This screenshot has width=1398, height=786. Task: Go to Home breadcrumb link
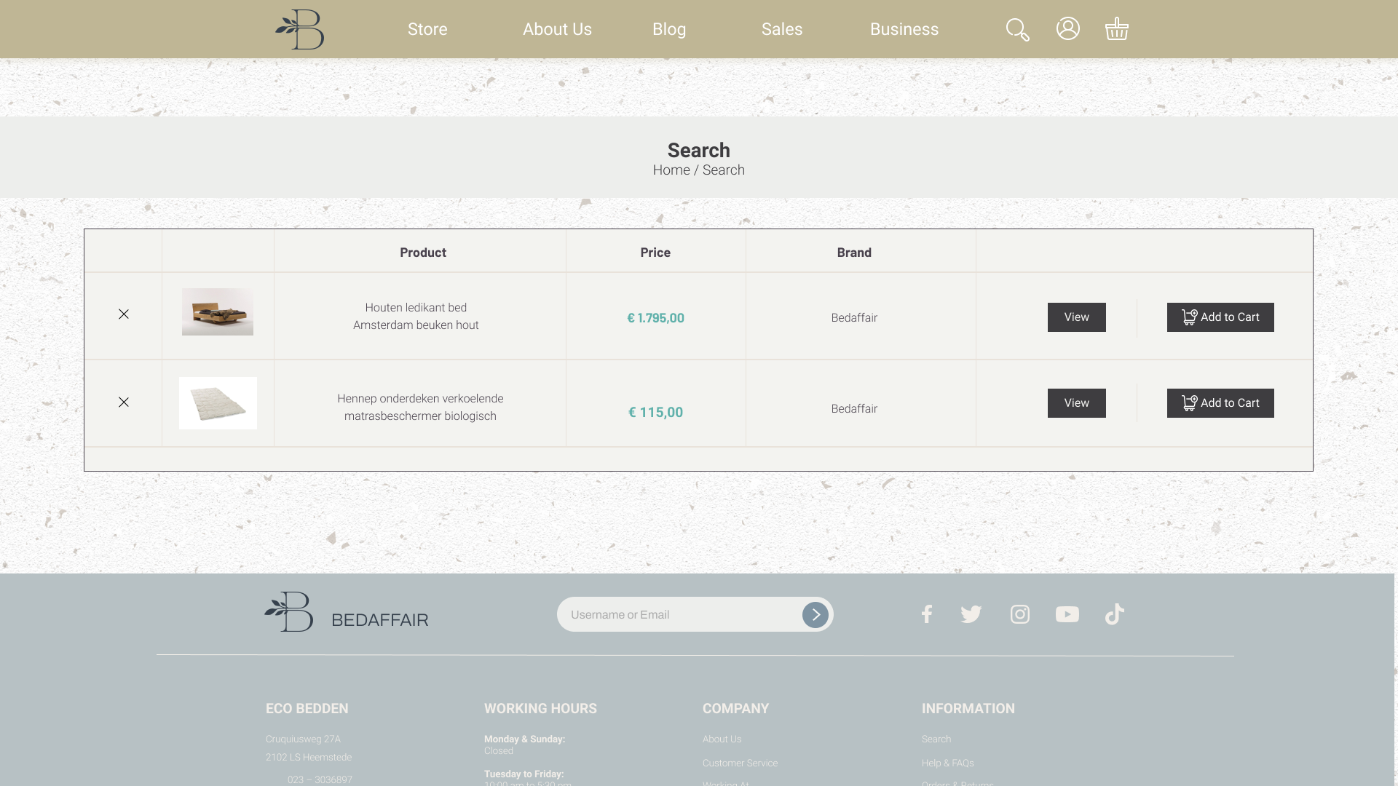click(671, 170)
